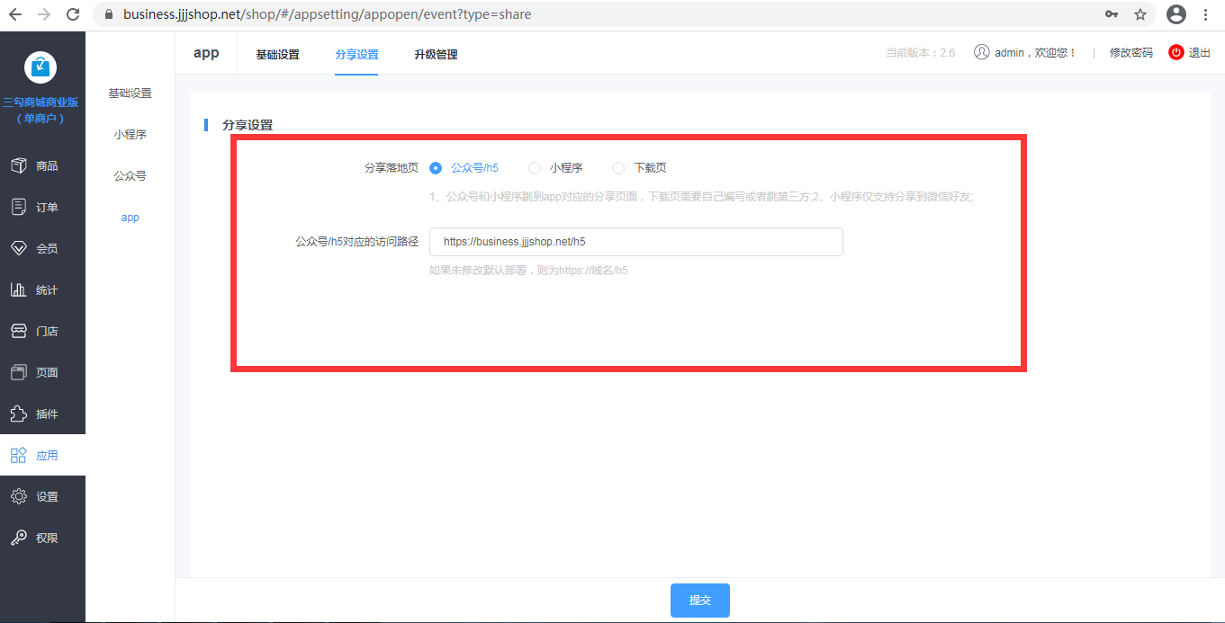
Task: Open 订单 menu label
Action: click(x=47, y=207)
